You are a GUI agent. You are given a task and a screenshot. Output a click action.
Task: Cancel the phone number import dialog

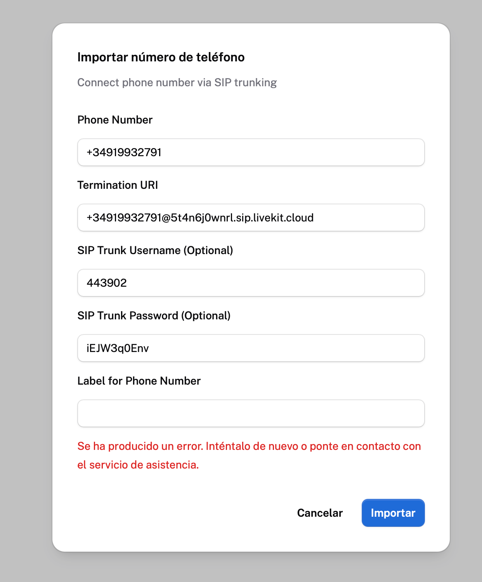coord(320,513)
